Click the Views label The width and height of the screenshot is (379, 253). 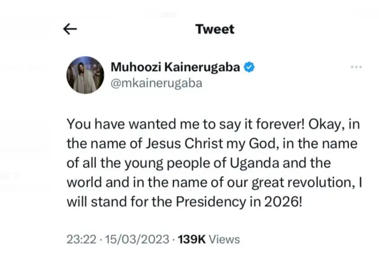[x=224, y=239]
